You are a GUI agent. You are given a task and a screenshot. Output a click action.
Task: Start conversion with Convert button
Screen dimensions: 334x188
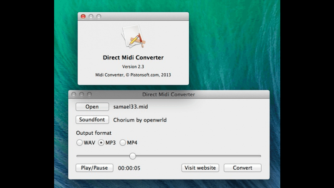(x=242, y=168)
